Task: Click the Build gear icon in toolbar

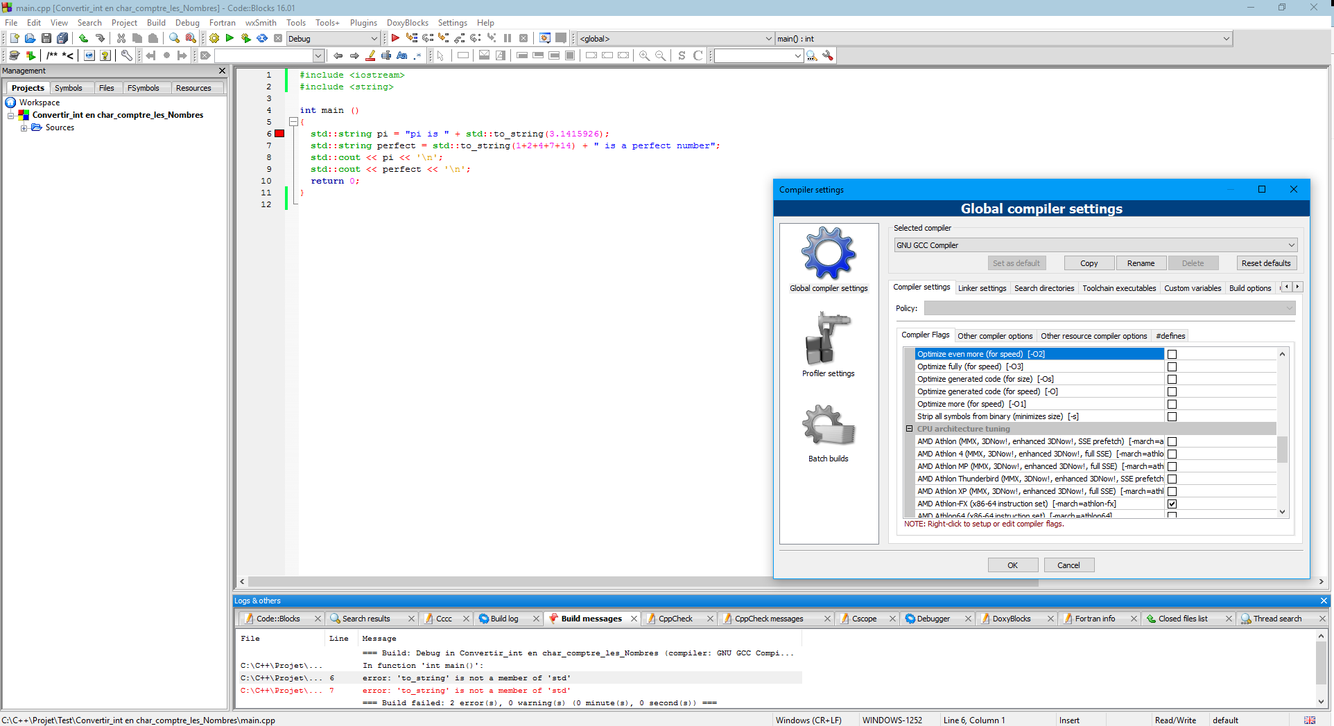Action: click(x=214, y=39)
